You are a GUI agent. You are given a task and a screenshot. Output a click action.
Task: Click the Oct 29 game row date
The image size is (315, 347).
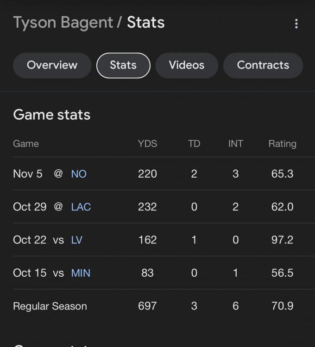click(x=30, y=207)
